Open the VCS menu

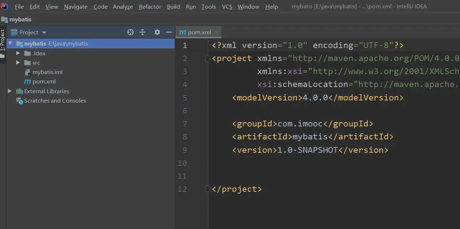(x=227, y=7)
